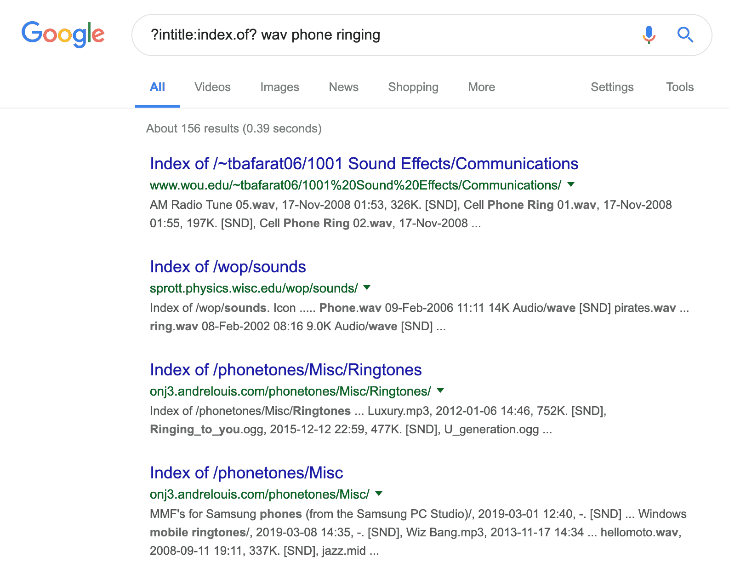Switch to the Videos tab

[212, 87]
